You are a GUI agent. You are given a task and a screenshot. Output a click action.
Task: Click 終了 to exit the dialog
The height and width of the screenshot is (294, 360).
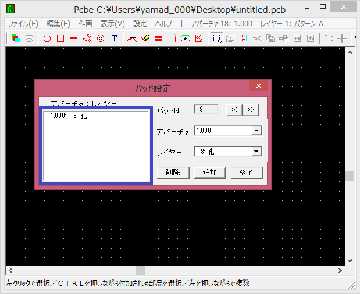point(247,173)
